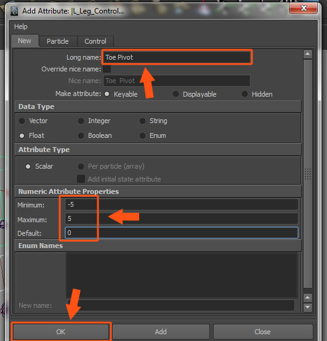Click the Maximum value field
327x341 pixels.
(182, 219)
